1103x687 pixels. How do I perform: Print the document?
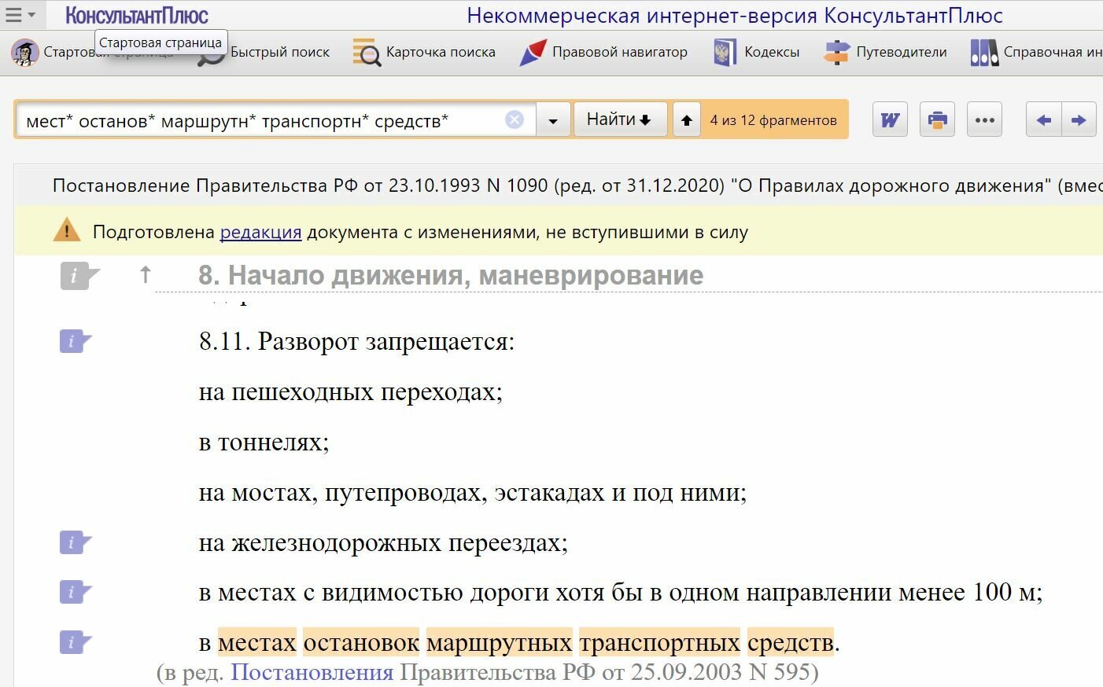937,120
